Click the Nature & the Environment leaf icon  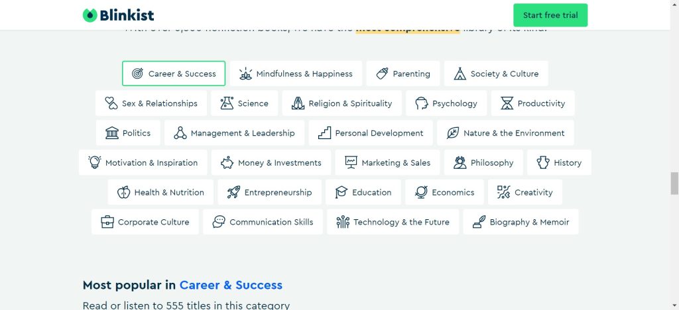pyautogui.click(x=453, y=133)
